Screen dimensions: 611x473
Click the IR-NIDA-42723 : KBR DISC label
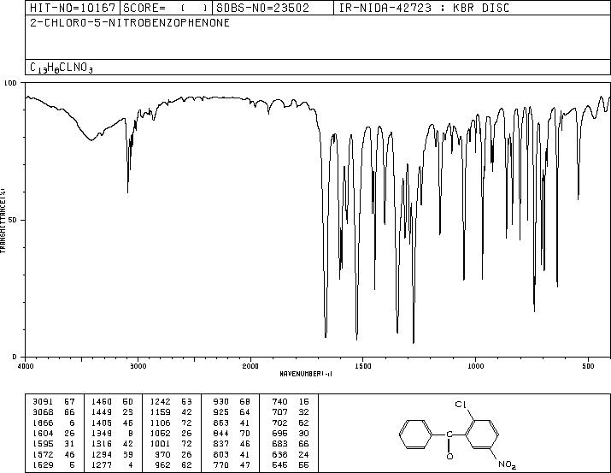click(x=425, y=8)
